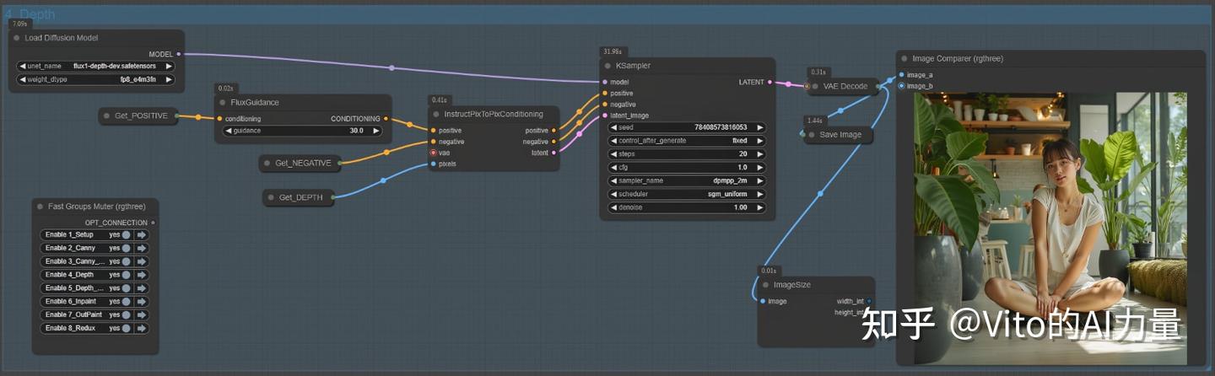Viewport: 1215px width, 376px height.
Task: Jump to group 3_Canny_... with its arrow icon
Action: pos(142,261)
